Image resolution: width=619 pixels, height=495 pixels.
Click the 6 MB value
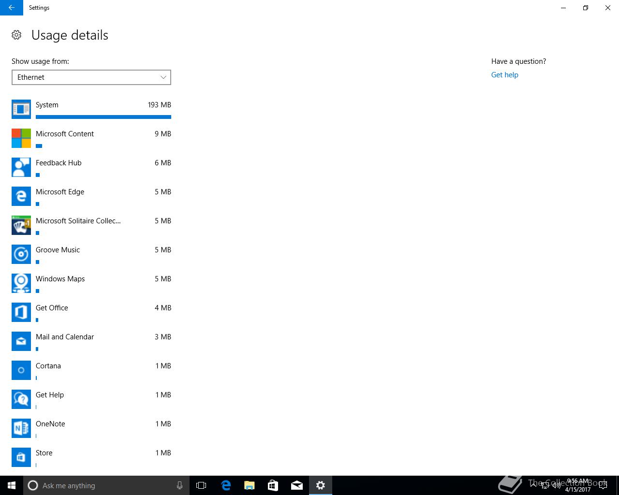(163, 163)
